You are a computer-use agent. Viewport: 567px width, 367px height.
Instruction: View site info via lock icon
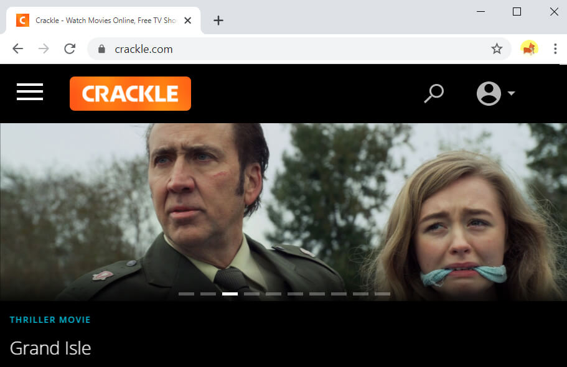101,49
